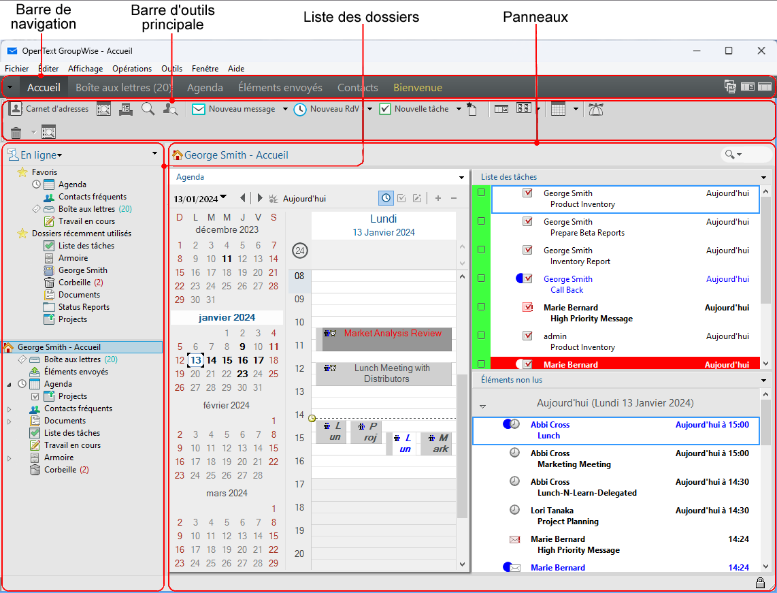
Task: Click the search field in the panel header
Action: point(746,155)
